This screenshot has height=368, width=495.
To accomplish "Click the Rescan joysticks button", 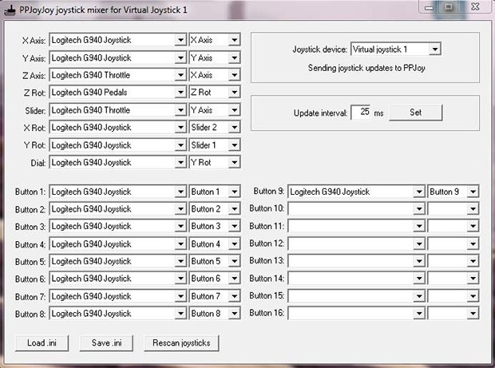I will point(181,343).
